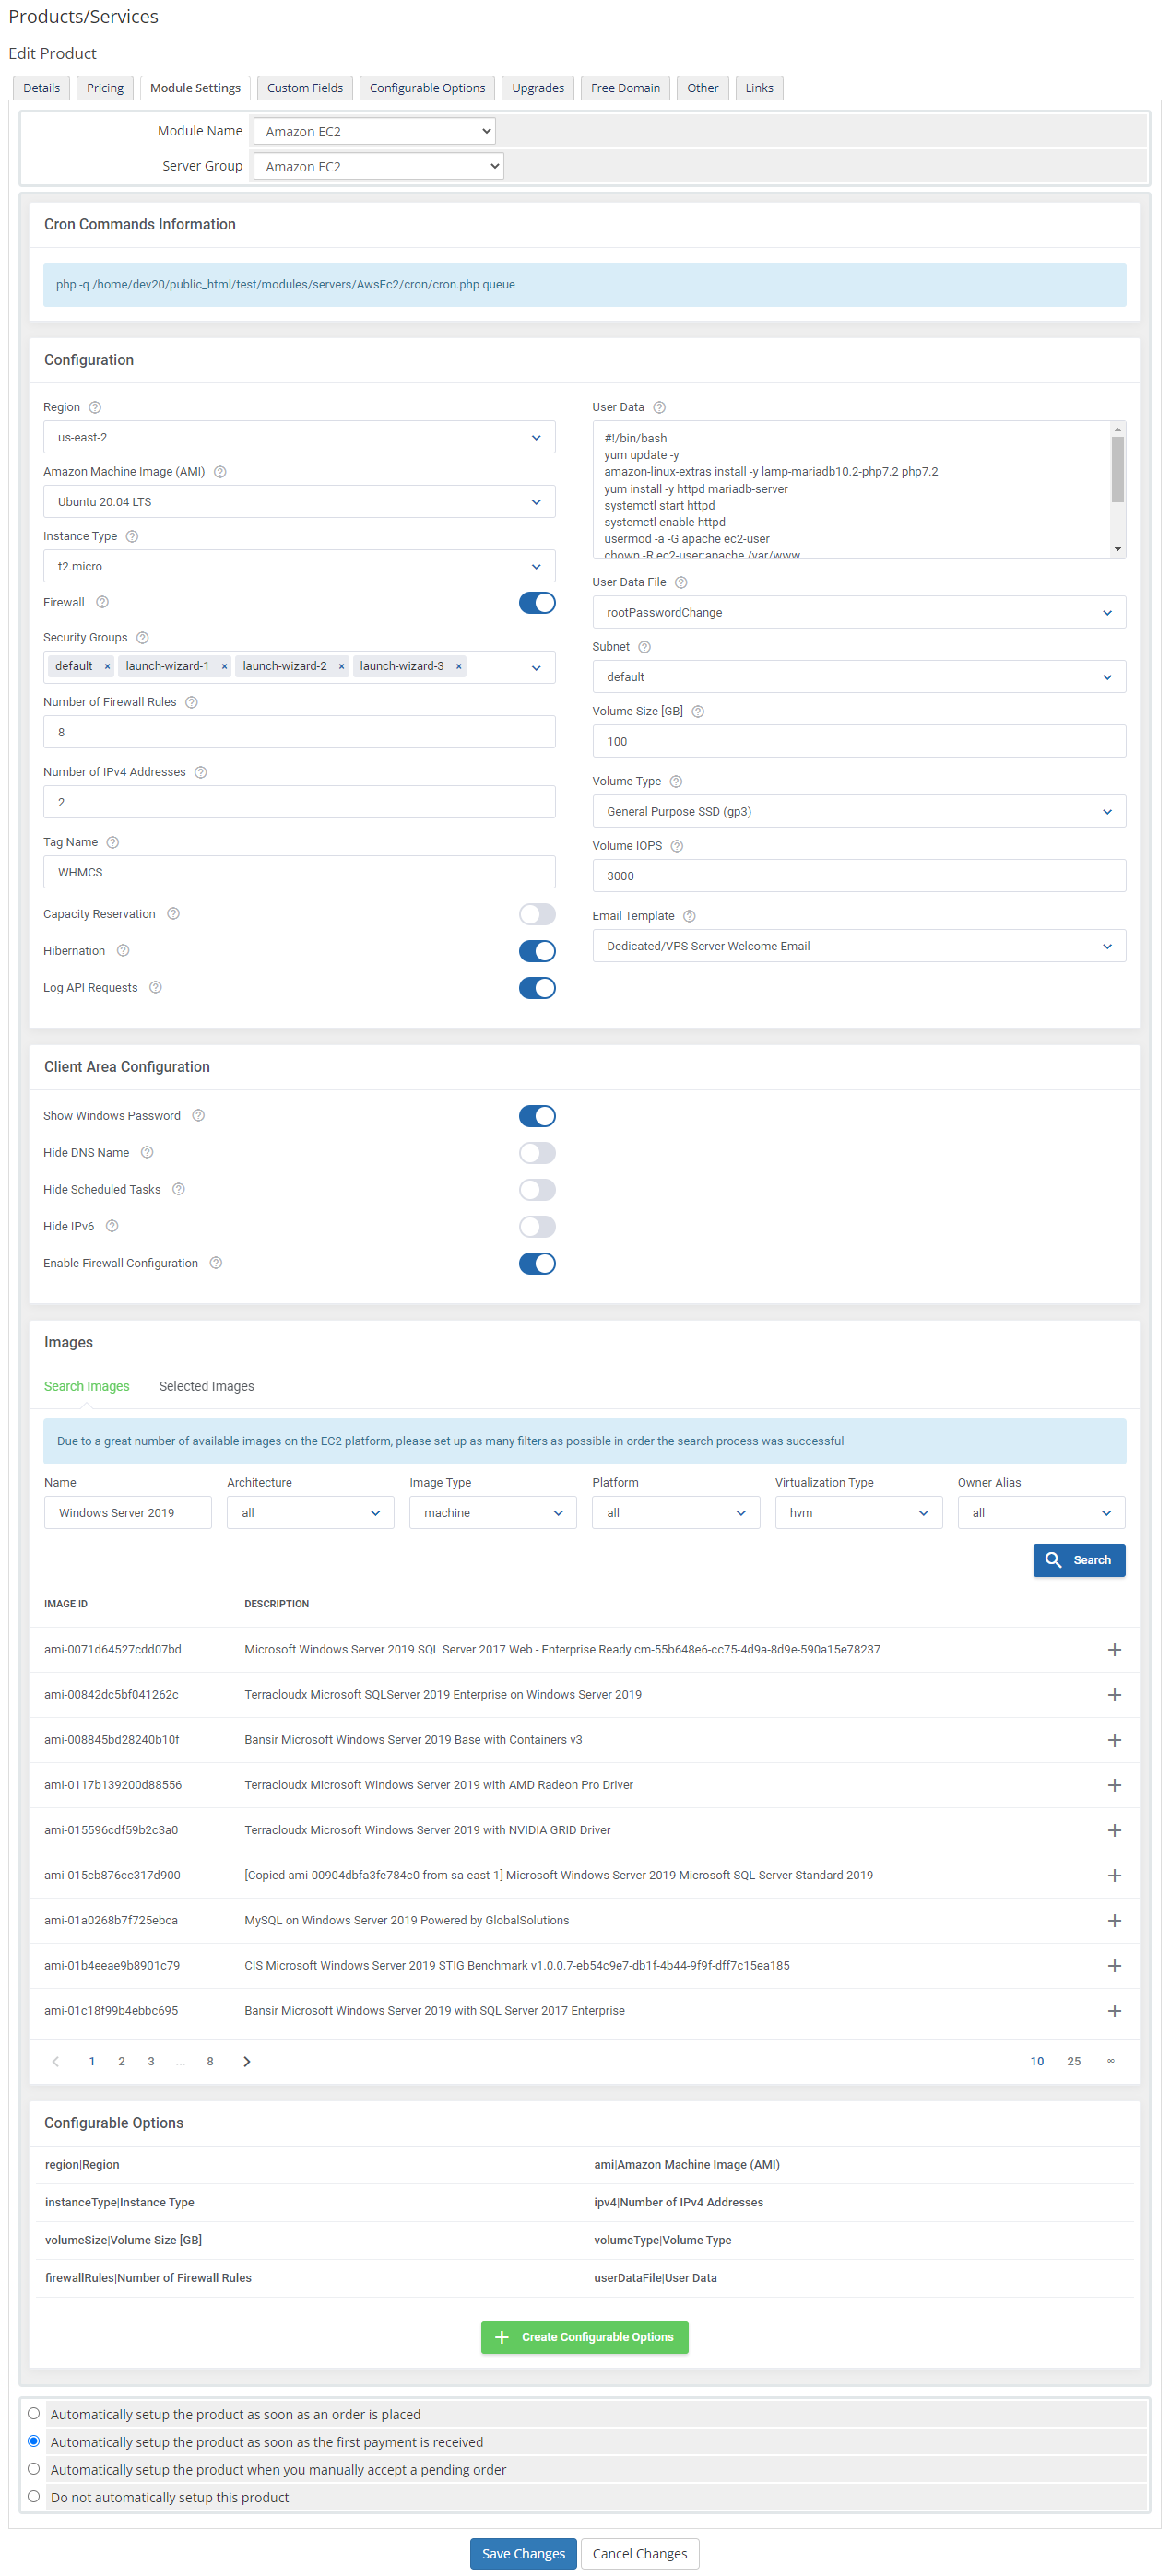Add Bansir Windows Server 2019 Containers v3 image
This screenshot has width=1170, height=2576.
[1114, 1740]
